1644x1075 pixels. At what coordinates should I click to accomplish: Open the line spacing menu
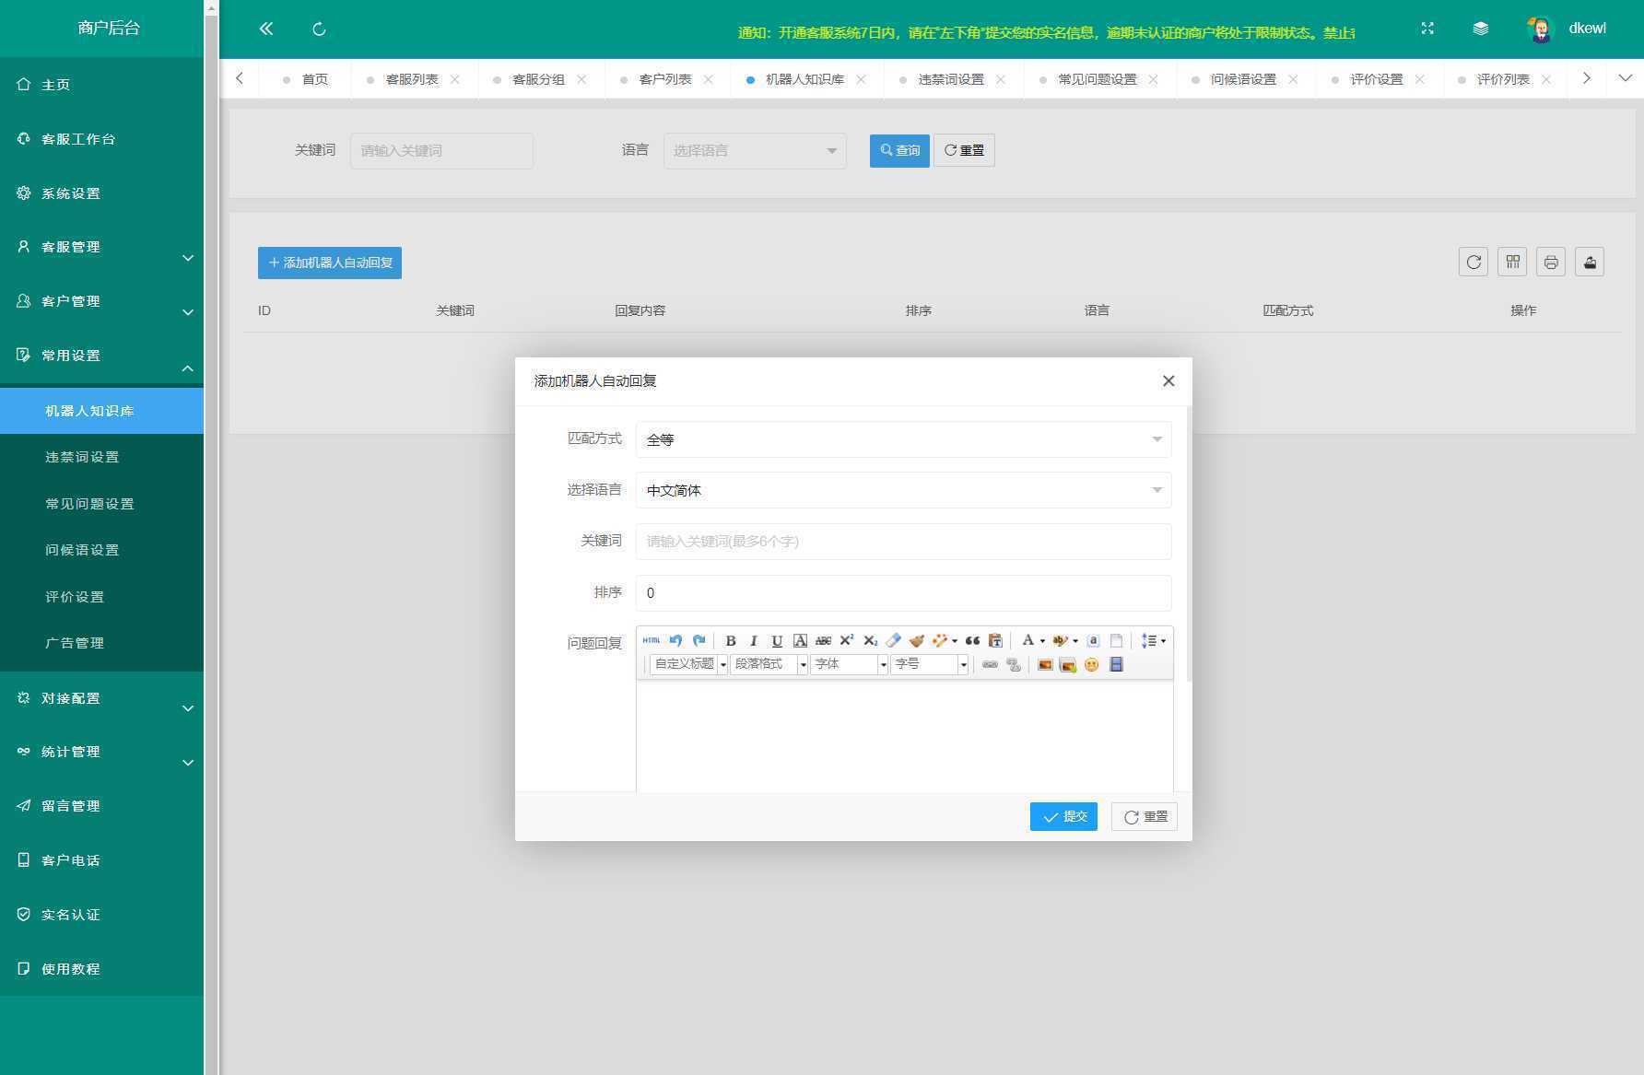click(1153, 640)
